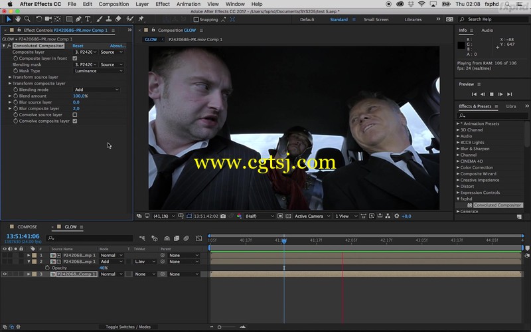Open the Active Camera dropdown

coord(312,216)
